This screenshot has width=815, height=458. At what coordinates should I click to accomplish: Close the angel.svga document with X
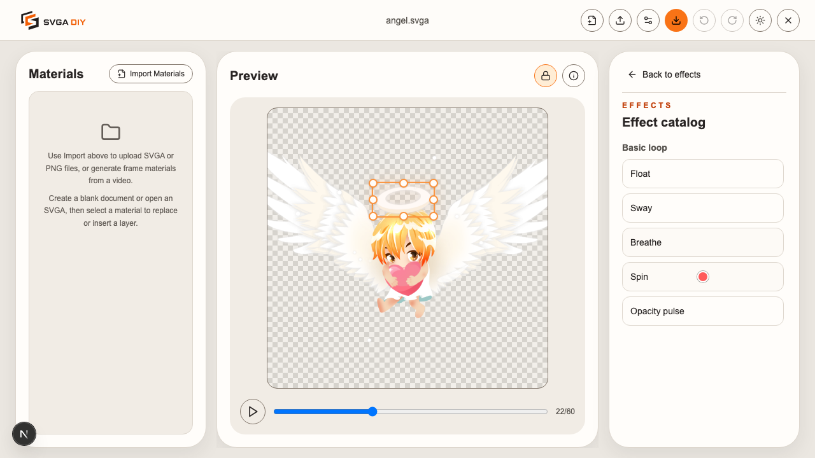(x=788, y=20)
